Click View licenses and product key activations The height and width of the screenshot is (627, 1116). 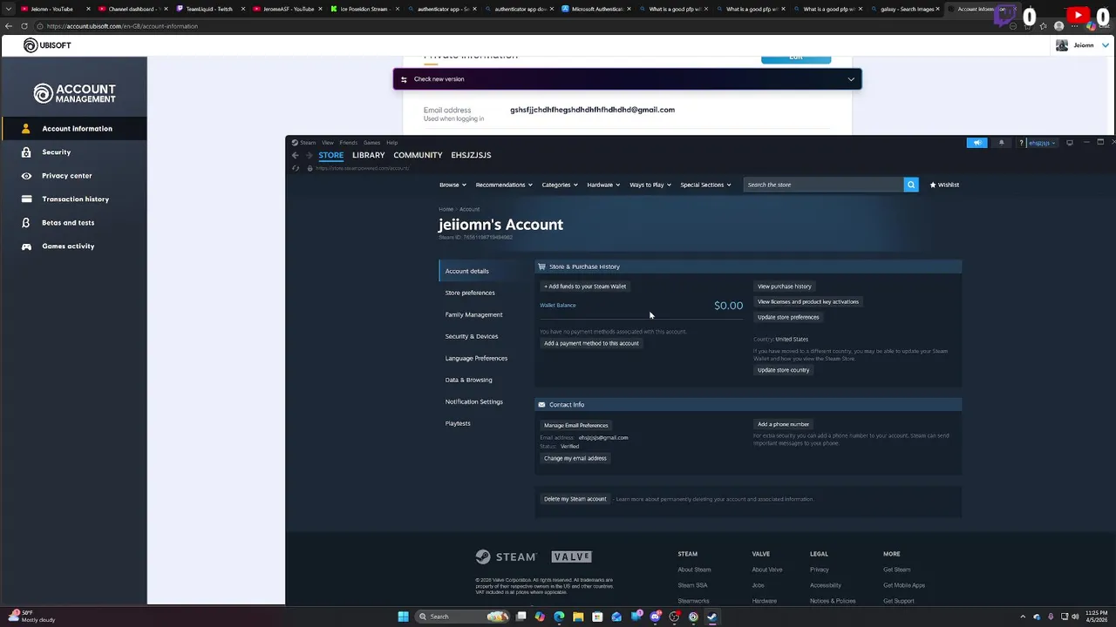pos(808,302)
